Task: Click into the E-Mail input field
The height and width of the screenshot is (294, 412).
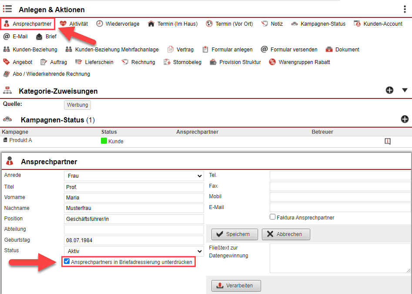Action: 340,207
